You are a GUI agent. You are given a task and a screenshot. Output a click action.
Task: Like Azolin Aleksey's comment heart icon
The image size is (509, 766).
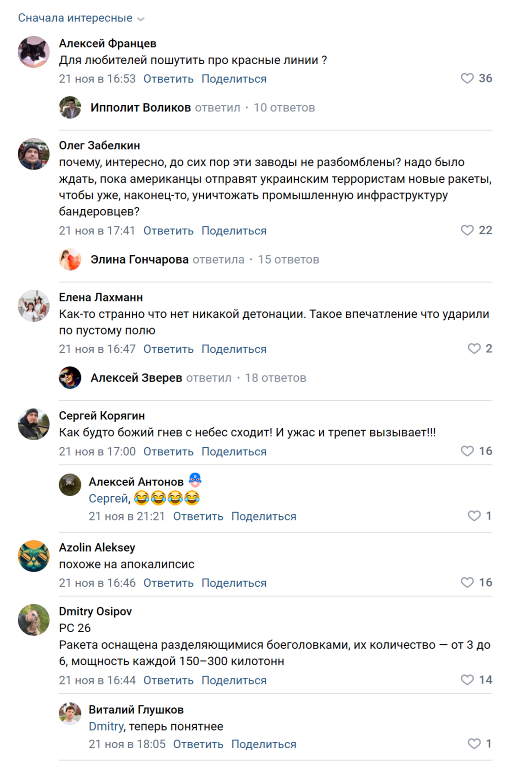tap(467, 582)
